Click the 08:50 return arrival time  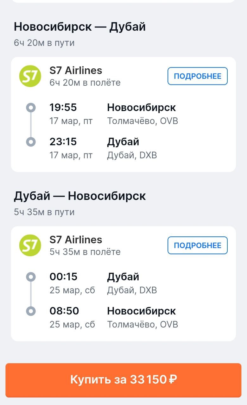64,311
